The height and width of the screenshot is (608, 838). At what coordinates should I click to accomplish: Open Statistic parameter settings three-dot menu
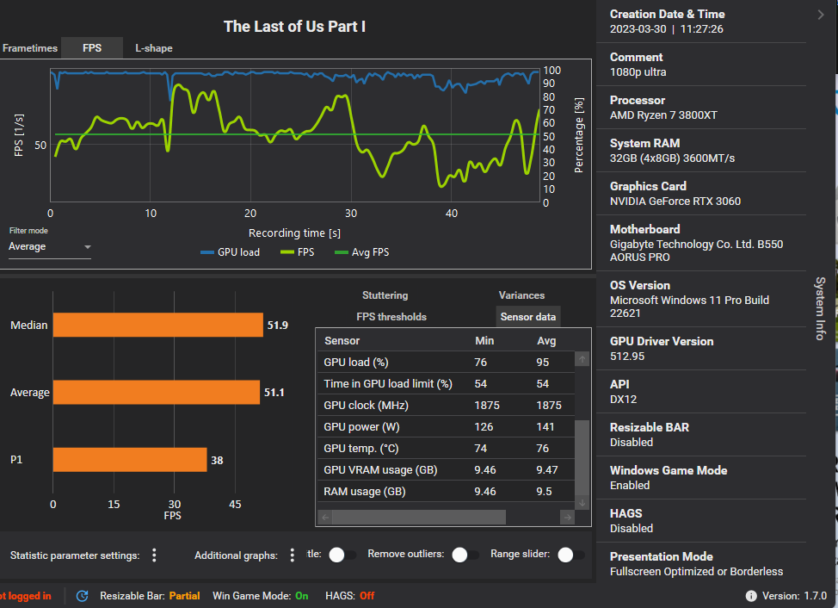[x=154, y=555]
